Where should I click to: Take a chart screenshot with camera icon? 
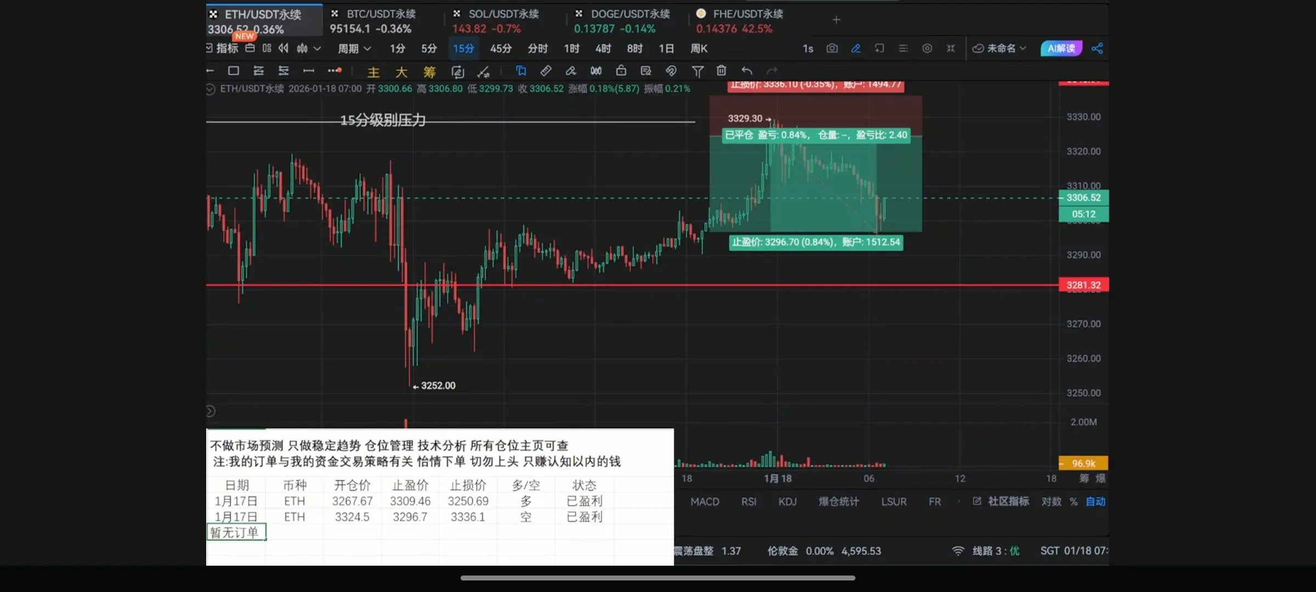coord(832,48)
